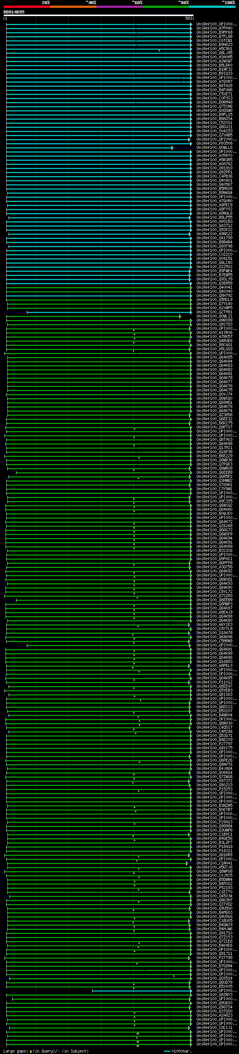Image resolution: width=239 pixels, height=1054 pixels.
Task: Select the UniRef100_Q6R5P2 label
Action: click(214, 476)
